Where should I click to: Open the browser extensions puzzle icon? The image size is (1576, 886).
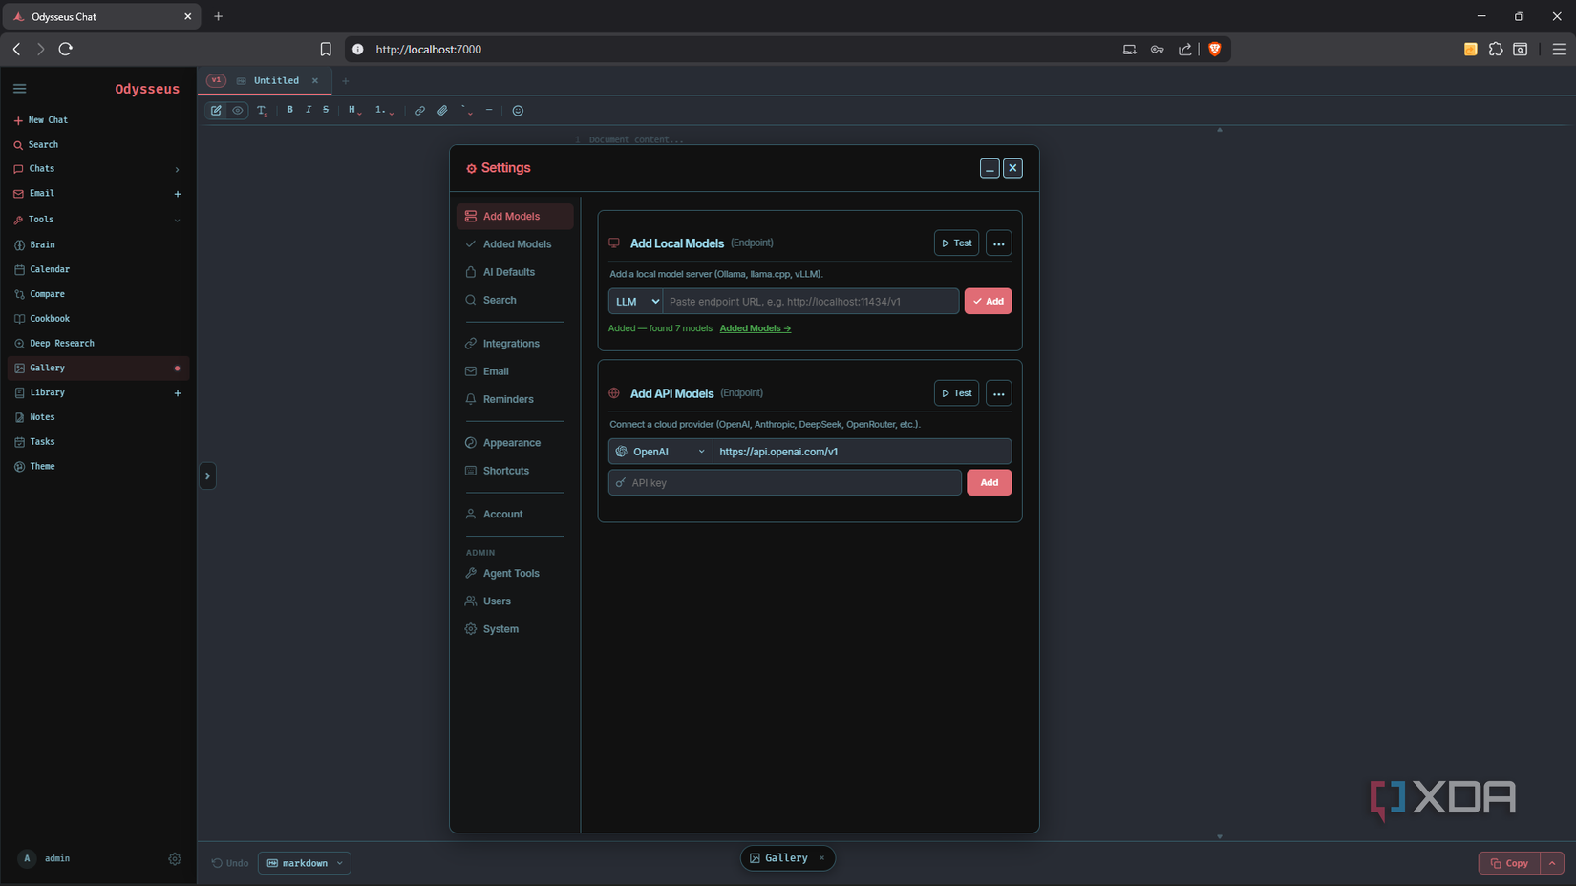pos(1496,50)
